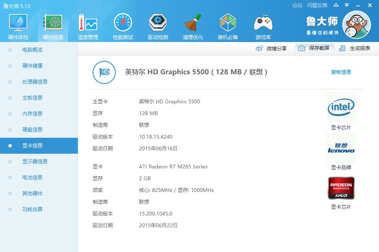Click the AMD Radeon Graphics logo
Image resolution: width=379 pixels, height=252 pixels.
(x=341, y=188)
